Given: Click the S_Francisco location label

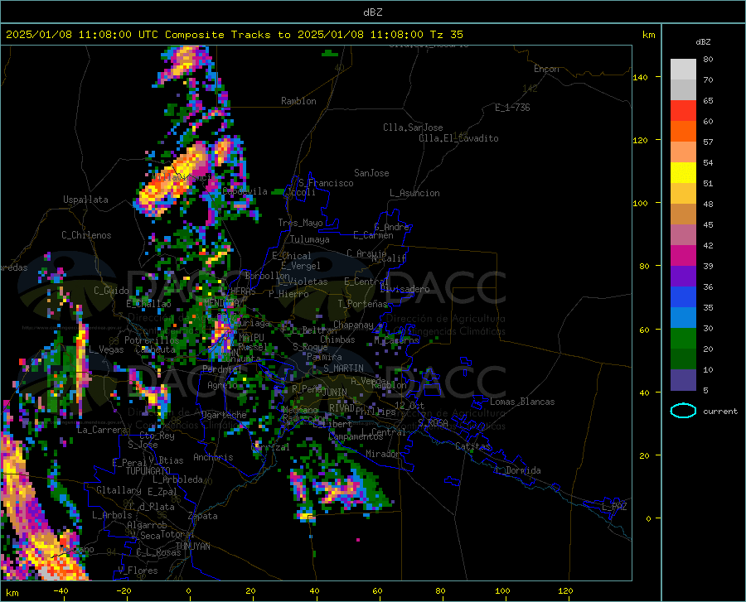Looking at the screenshot, I should pos(326,183).
